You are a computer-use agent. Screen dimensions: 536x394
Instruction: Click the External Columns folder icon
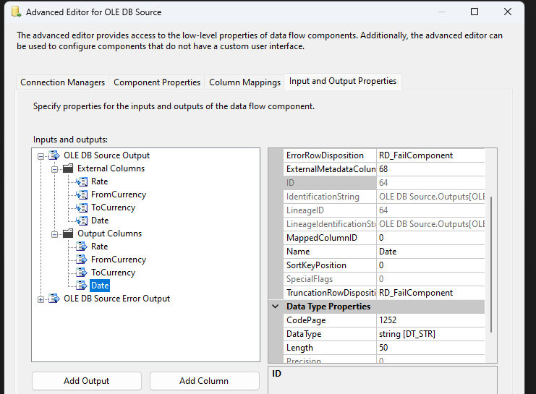[x=68, y=168]
